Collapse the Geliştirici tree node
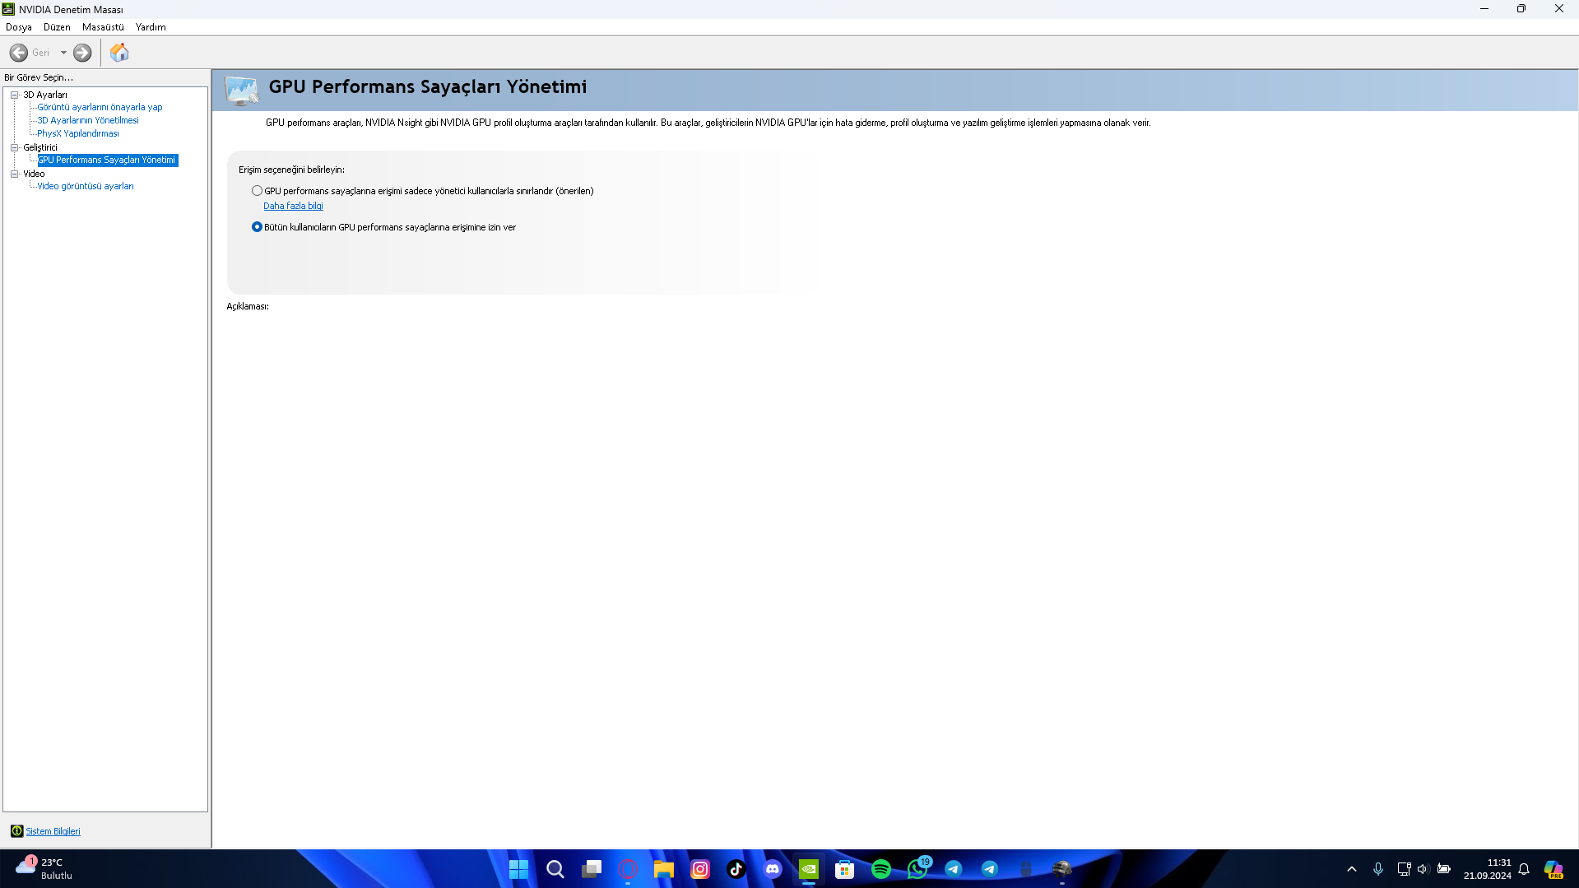 pyautogui.click(x=15, y=147)
